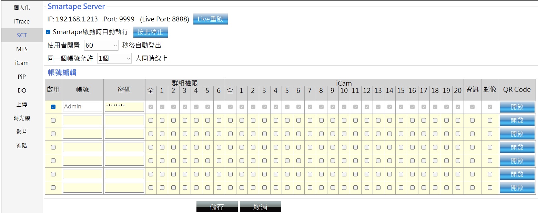Open the 同一個帳號允許 count dropdown
The image size is (538, 213).
tap(114, 58)
